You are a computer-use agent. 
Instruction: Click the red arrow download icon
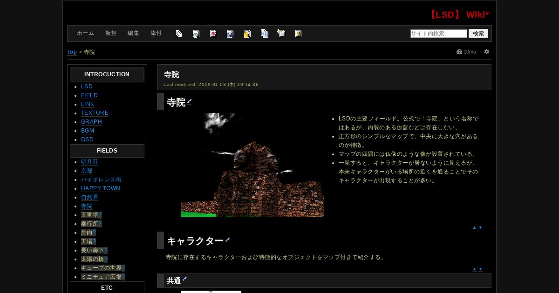pyautogui.click(x=213, y=33)
